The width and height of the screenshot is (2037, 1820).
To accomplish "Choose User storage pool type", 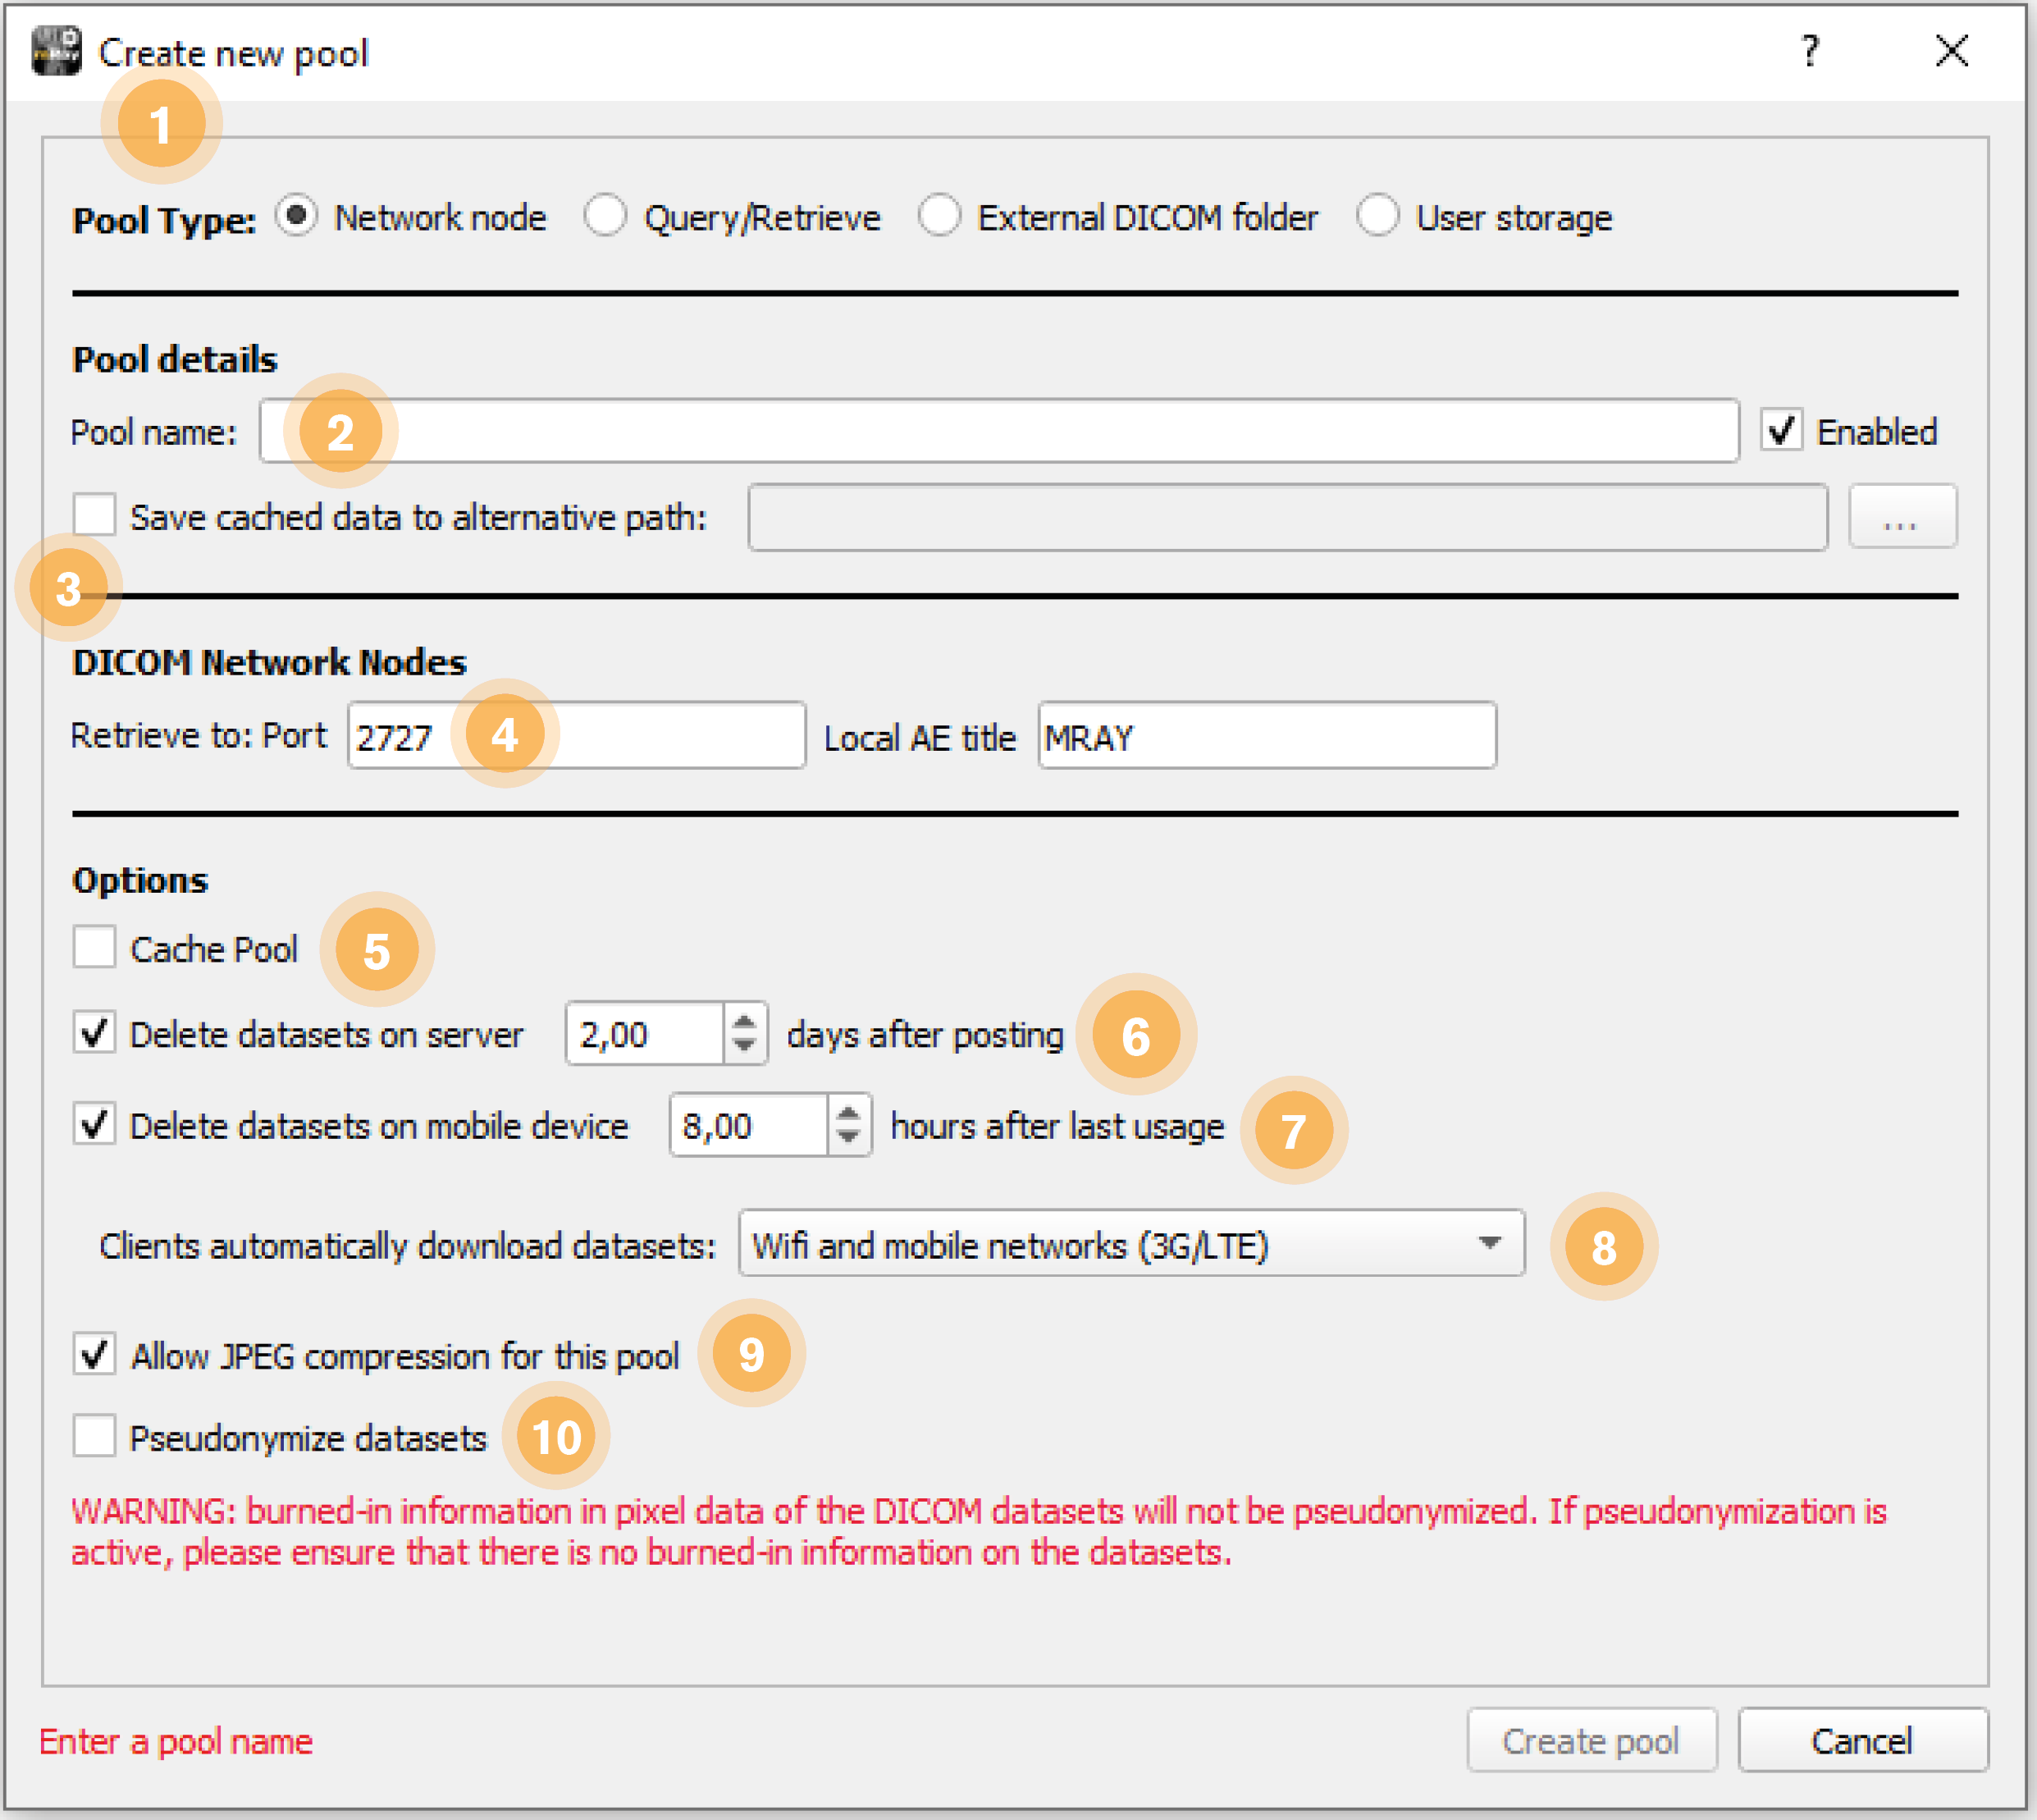I will 1377,216.
